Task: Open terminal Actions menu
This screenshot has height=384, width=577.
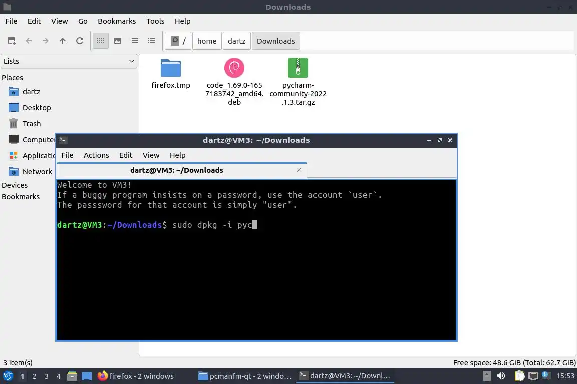Action: [96, 155]
